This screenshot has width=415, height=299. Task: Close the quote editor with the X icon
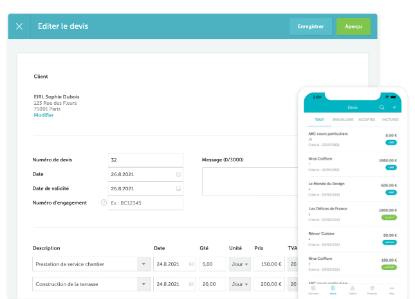(19, 26)
